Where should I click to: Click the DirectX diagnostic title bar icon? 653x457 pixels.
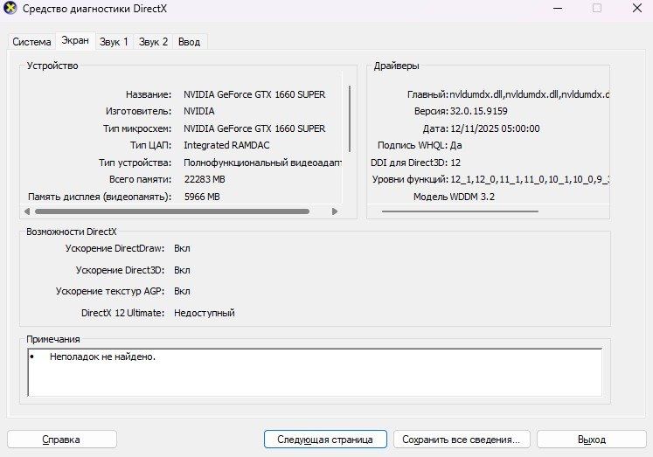10,9
